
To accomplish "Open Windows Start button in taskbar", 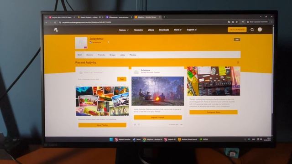I will click(111, 139).
